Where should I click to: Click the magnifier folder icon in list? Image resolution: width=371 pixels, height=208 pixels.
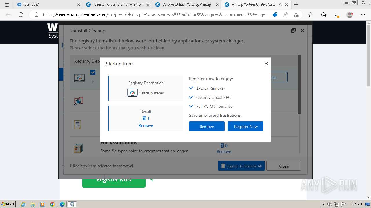[78, 101]
